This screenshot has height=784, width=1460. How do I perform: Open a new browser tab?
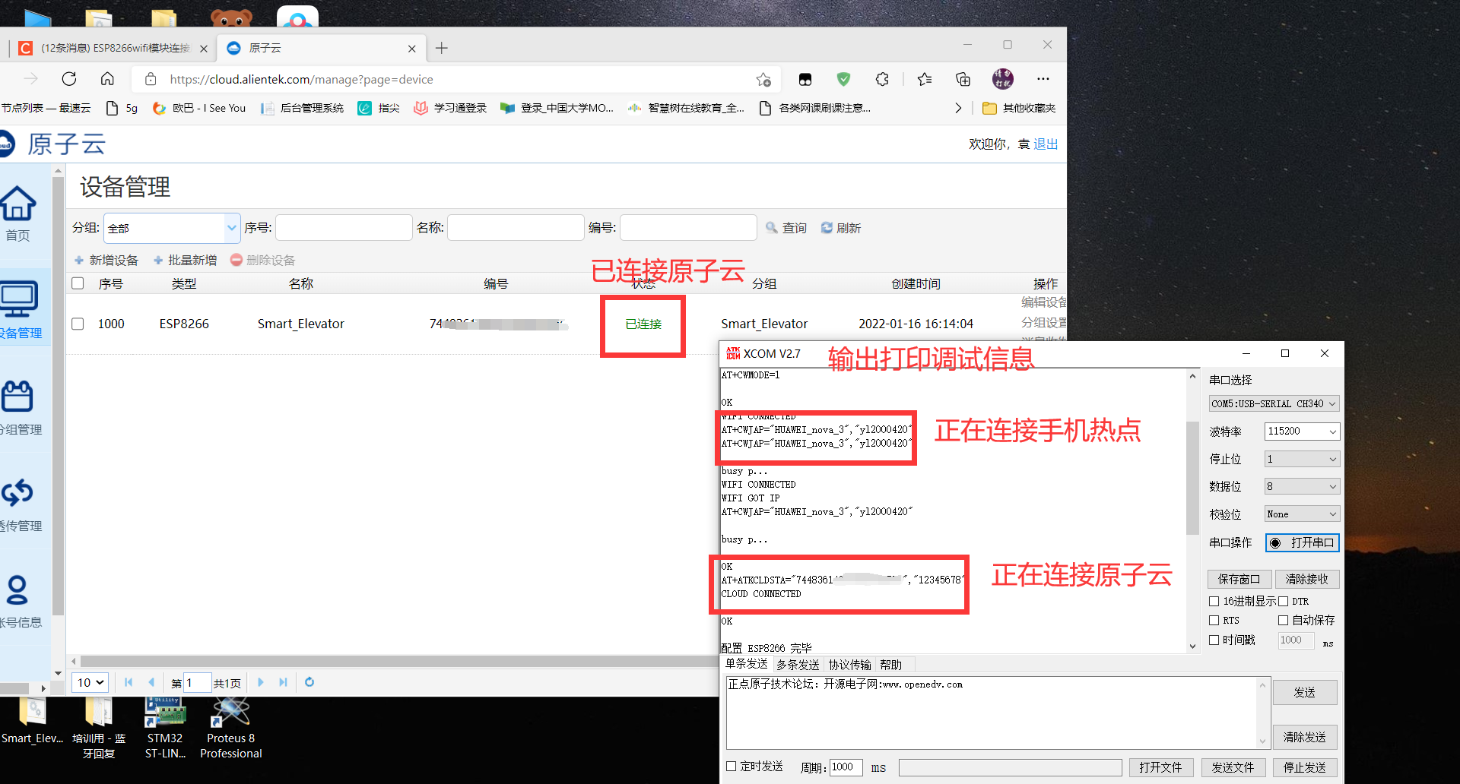(442, 49)
